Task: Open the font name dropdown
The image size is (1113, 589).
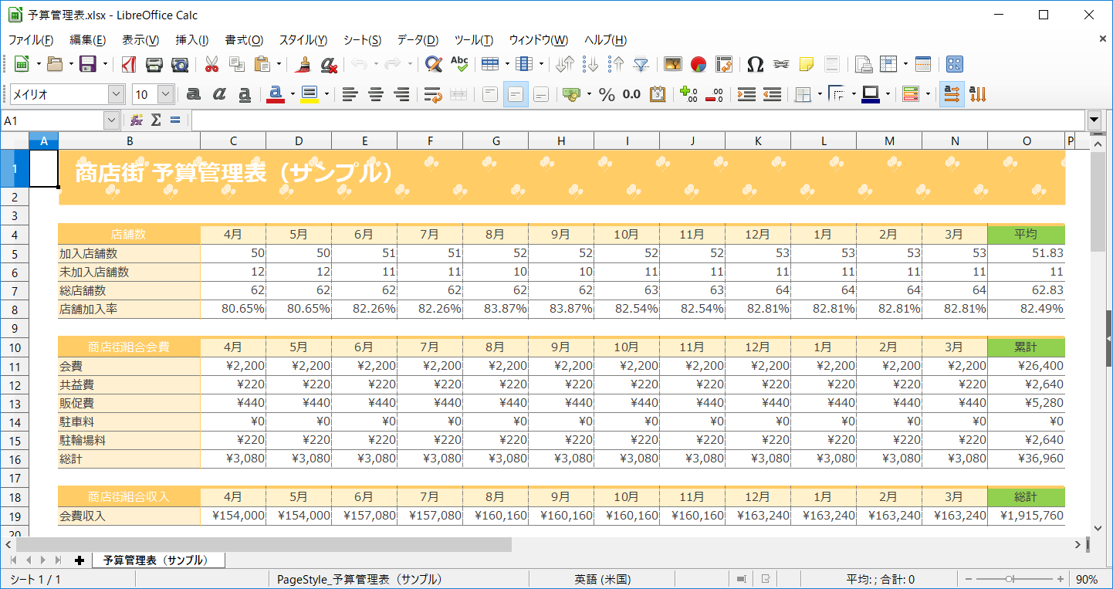Action: tap(117, 93)
